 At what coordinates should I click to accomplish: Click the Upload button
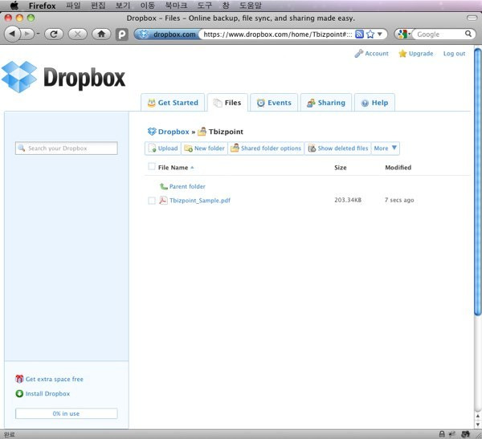(163, 148)
